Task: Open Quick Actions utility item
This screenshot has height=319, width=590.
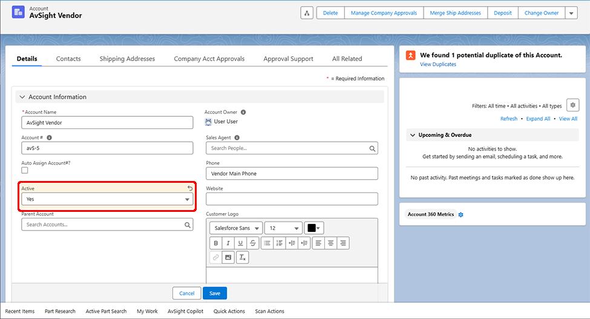Action: (229, 311)
